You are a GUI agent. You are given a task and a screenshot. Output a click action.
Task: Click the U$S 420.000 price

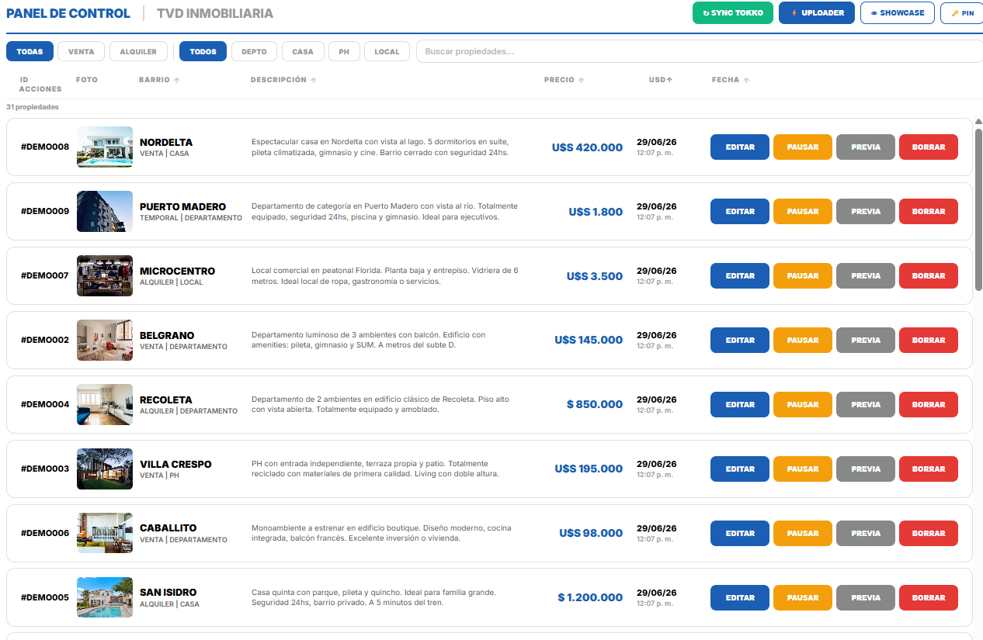click(587, 147)
